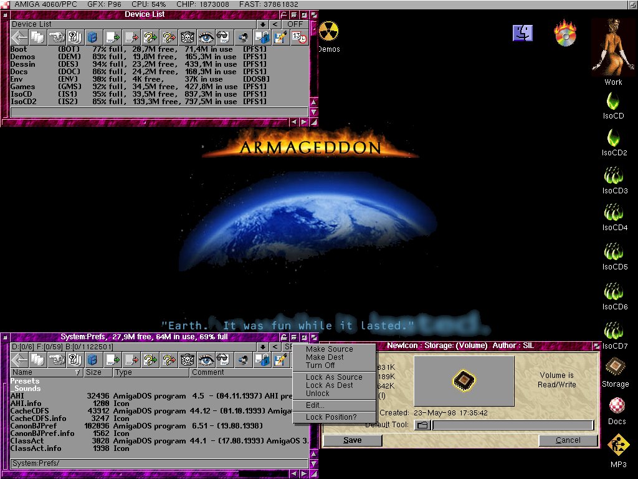Click the eye icon in Device List toolbar

206,37
